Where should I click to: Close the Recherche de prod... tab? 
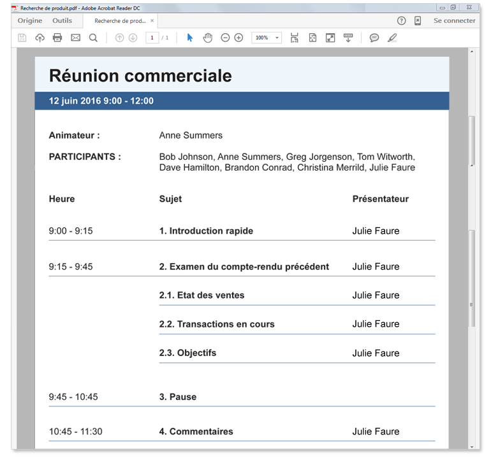tap(152, 20)
